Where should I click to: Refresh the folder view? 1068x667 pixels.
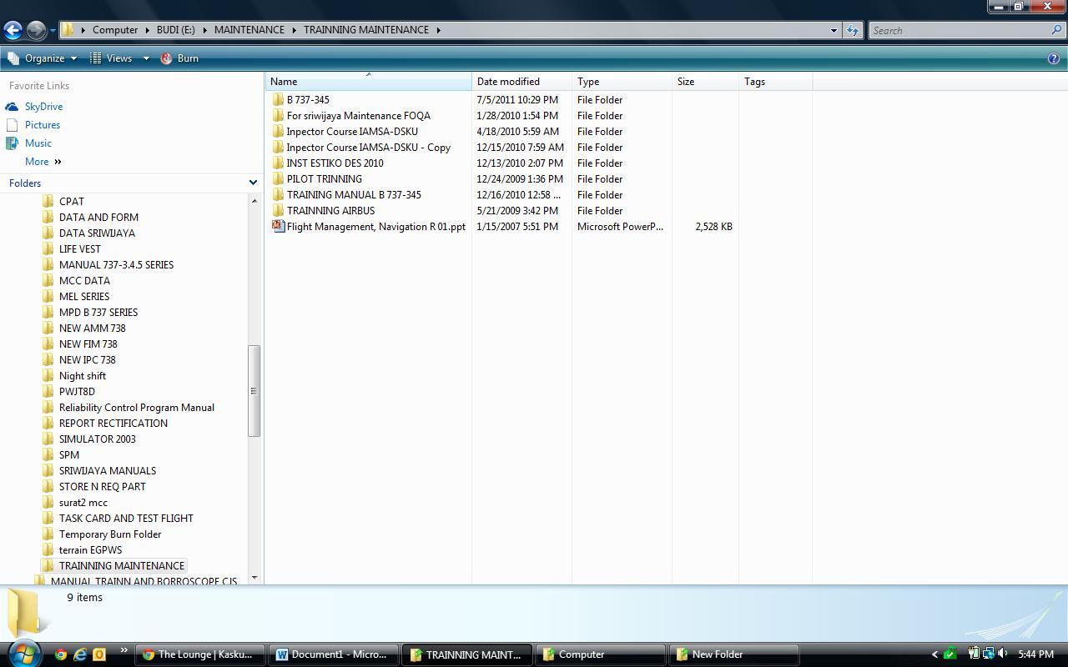pos(852,30)
